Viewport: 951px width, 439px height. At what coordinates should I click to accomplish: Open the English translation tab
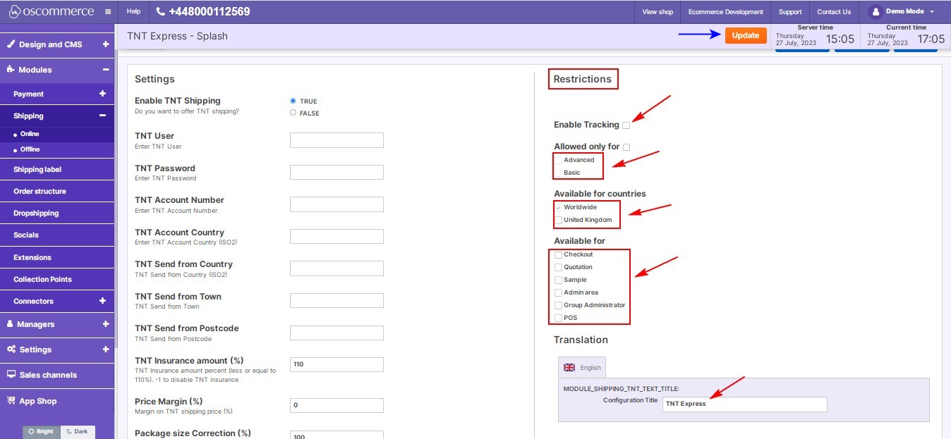click(x=582, y=367)
